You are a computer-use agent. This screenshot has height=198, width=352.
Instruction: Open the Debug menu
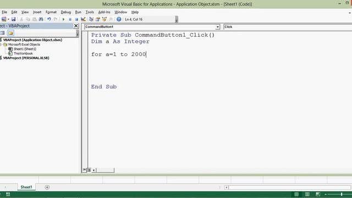66,12
